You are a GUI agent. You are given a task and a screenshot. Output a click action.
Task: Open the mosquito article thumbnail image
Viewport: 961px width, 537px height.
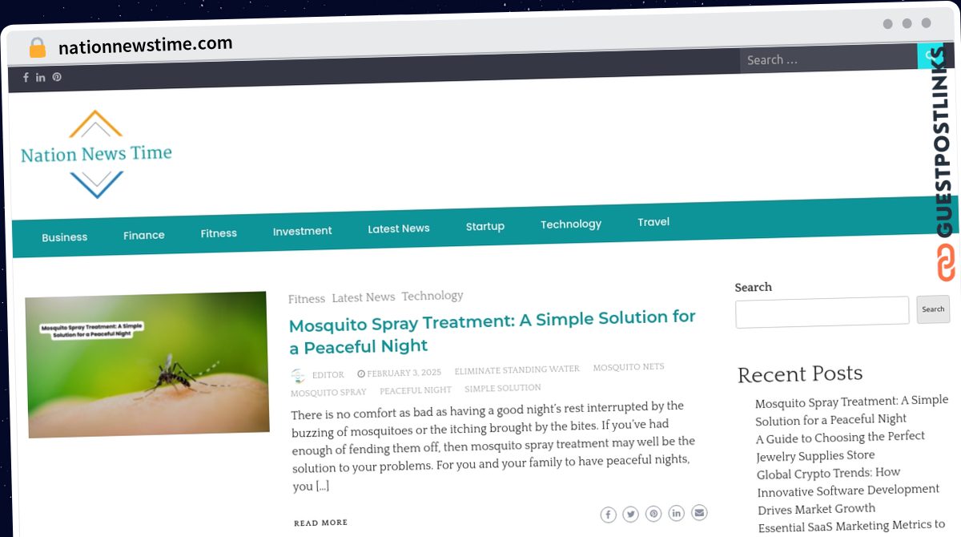[147, 365]
